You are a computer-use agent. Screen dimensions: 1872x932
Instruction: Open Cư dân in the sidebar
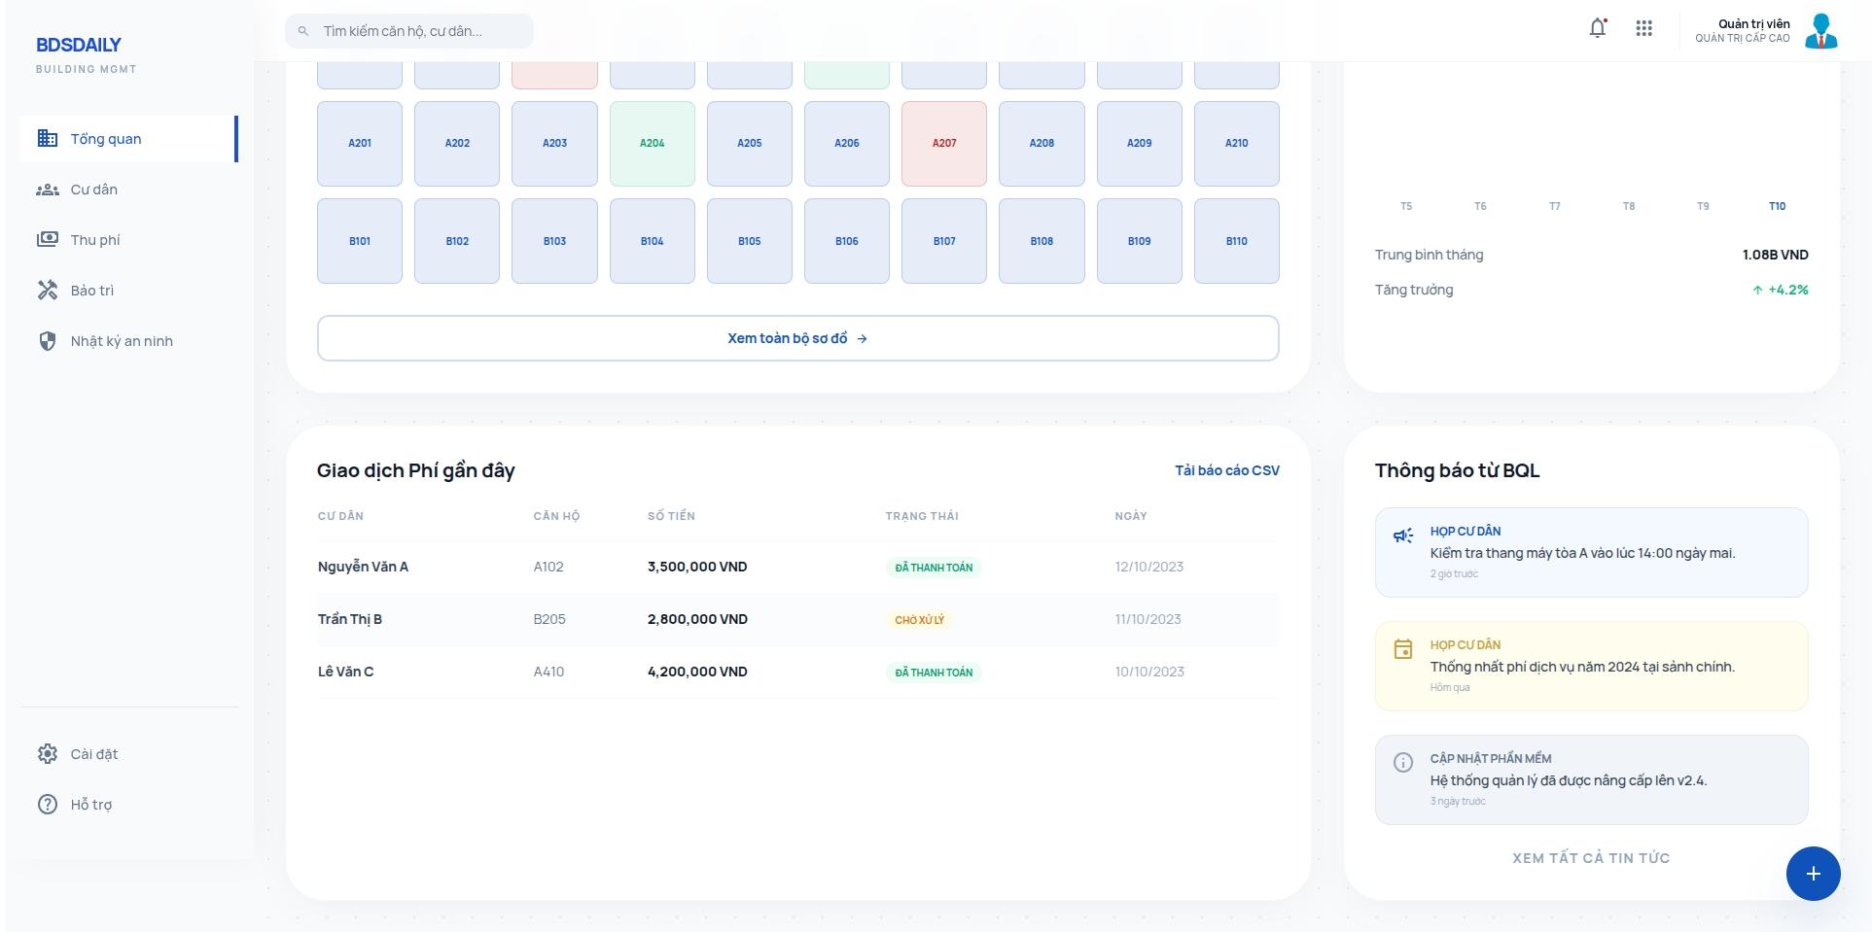tap(93, 190)
